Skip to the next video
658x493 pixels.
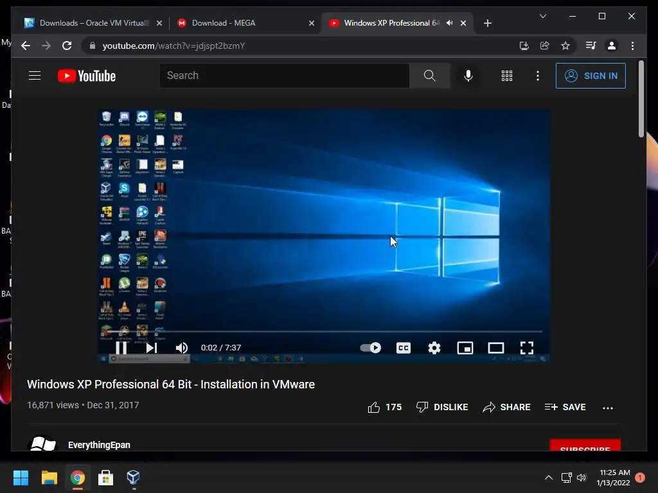click(152, 347)
